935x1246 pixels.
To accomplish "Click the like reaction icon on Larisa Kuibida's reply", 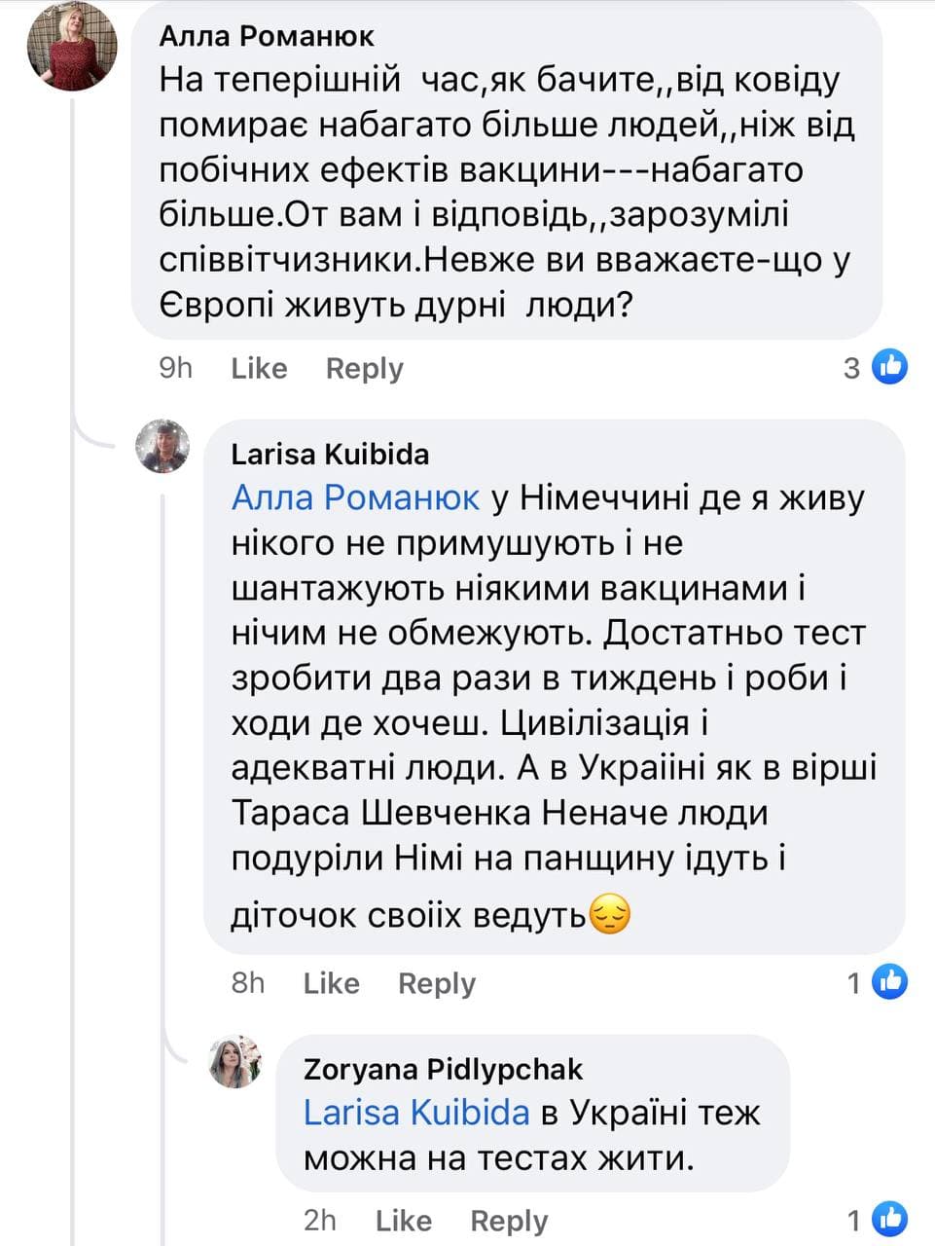I will tap(889, 982).
